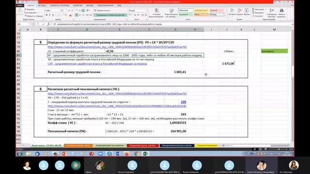
Task: Toggle Italic formatting
Action: 49,15
